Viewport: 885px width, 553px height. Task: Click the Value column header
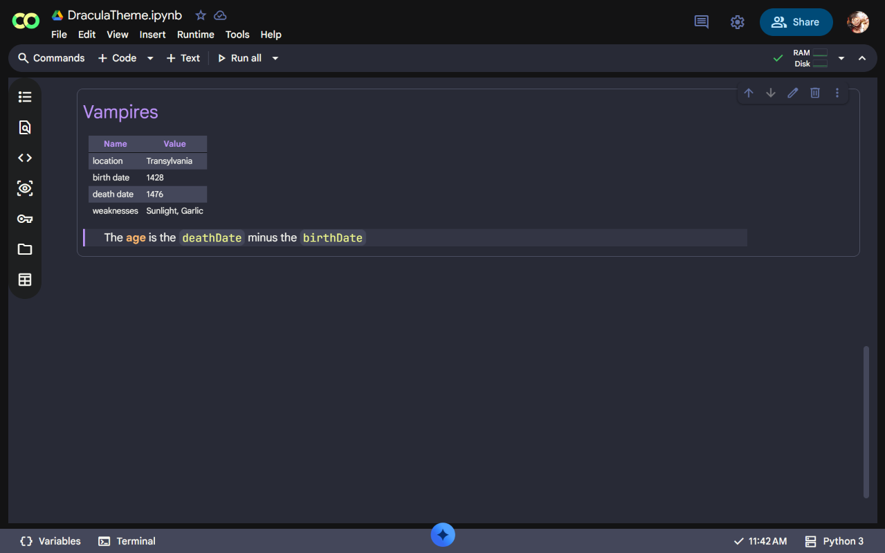click(174, 144)
